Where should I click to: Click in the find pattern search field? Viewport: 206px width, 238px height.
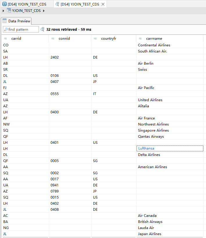[x=23, y=29]
